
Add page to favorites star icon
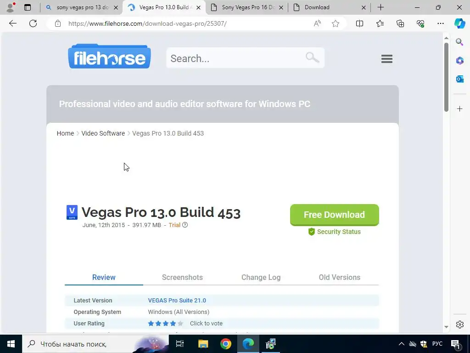(336, 23)
